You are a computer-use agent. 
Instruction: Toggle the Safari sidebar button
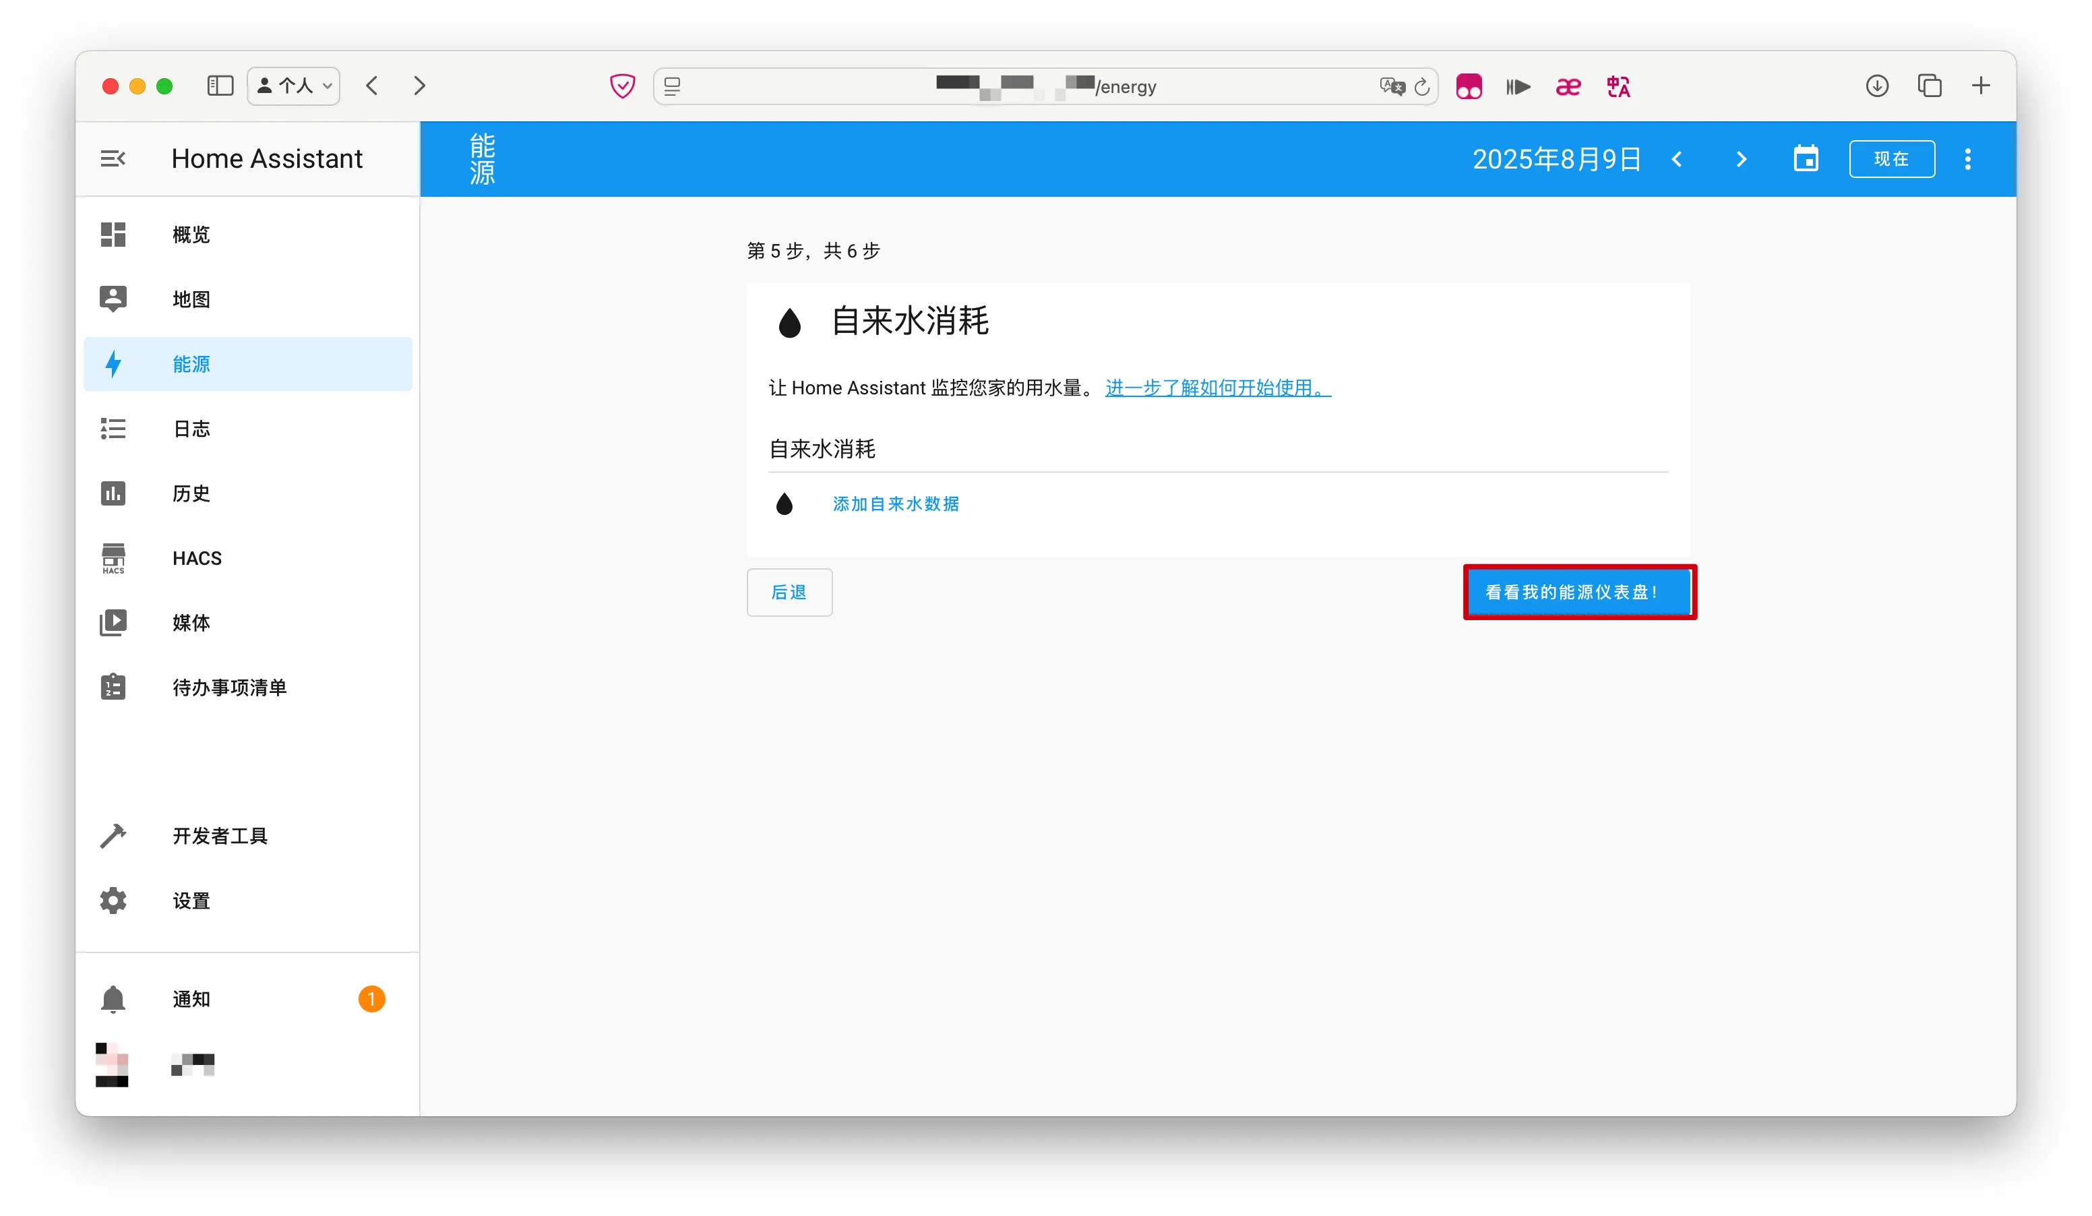pyautogui.click(x=220, y=86)
